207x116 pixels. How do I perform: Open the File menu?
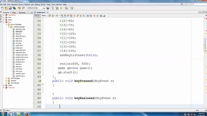coord(1,5)
